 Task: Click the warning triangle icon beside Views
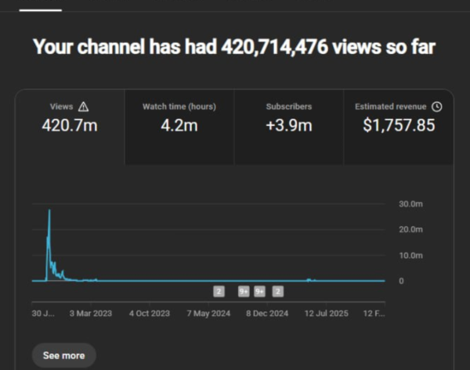[84, 107]
